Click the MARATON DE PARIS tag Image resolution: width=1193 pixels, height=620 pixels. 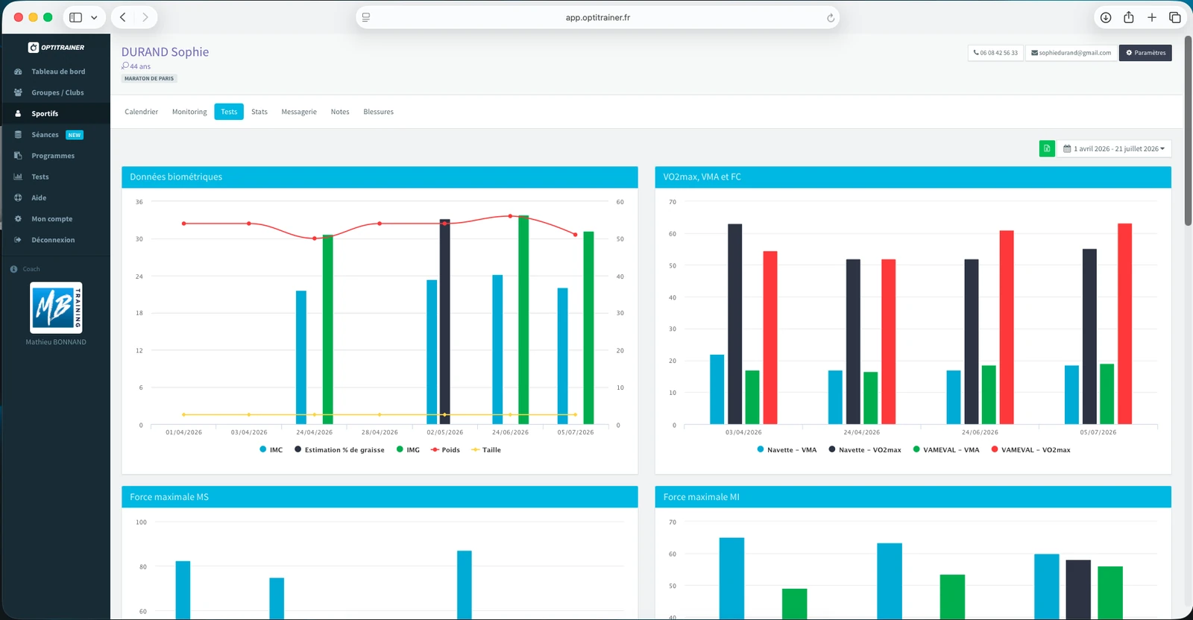pos(149,78)
